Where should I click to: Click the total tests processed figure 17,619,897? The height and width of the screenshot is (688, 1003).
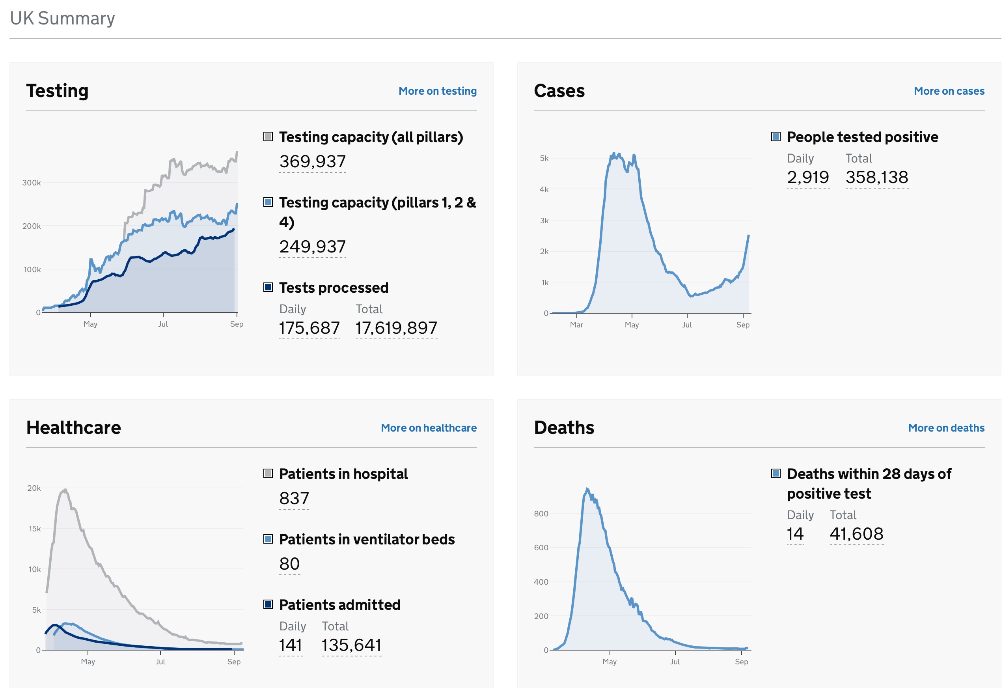point(396,328)
